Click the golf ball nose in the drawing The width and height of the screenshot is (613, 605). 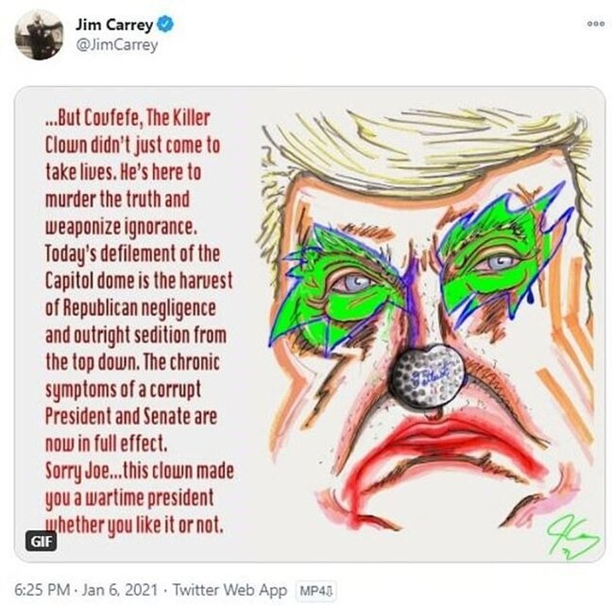[x=428, y=376]
